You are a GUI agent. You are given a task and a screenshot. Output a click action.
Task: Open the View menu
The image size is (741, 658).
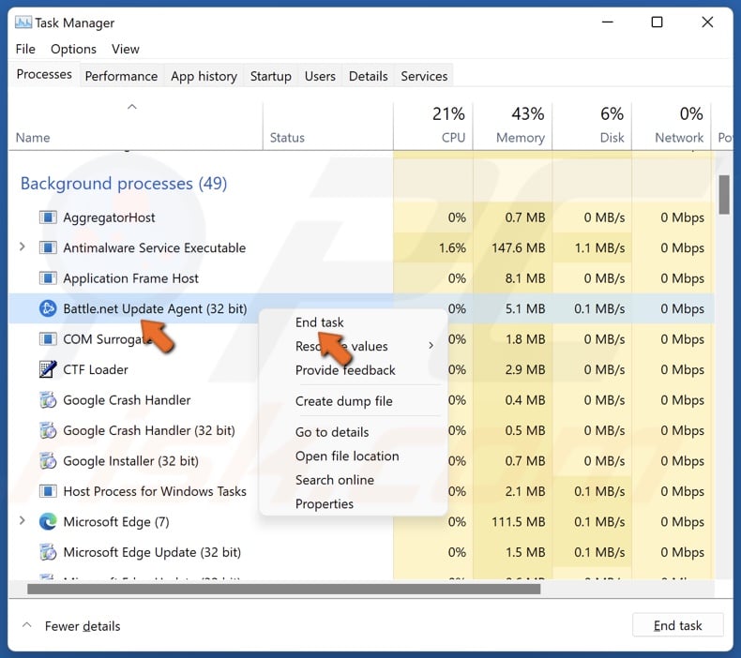tap(126, 49)
